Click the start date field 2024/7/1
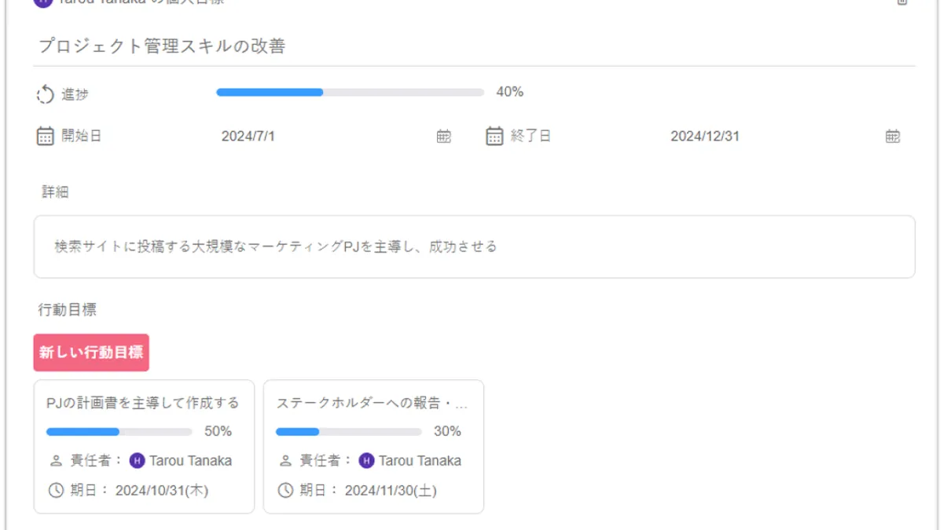943x530 pixels. 336,137
